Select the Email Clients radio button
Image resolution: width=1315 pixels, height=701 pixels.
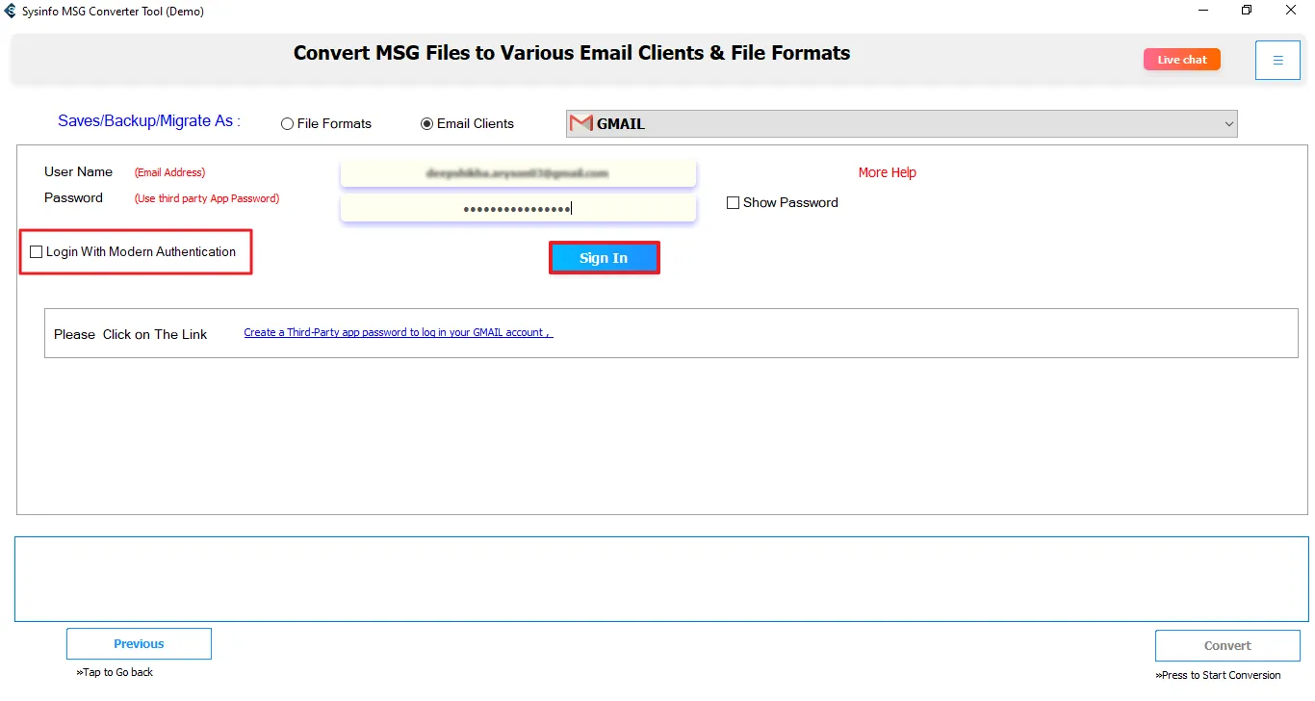[426, 124]
